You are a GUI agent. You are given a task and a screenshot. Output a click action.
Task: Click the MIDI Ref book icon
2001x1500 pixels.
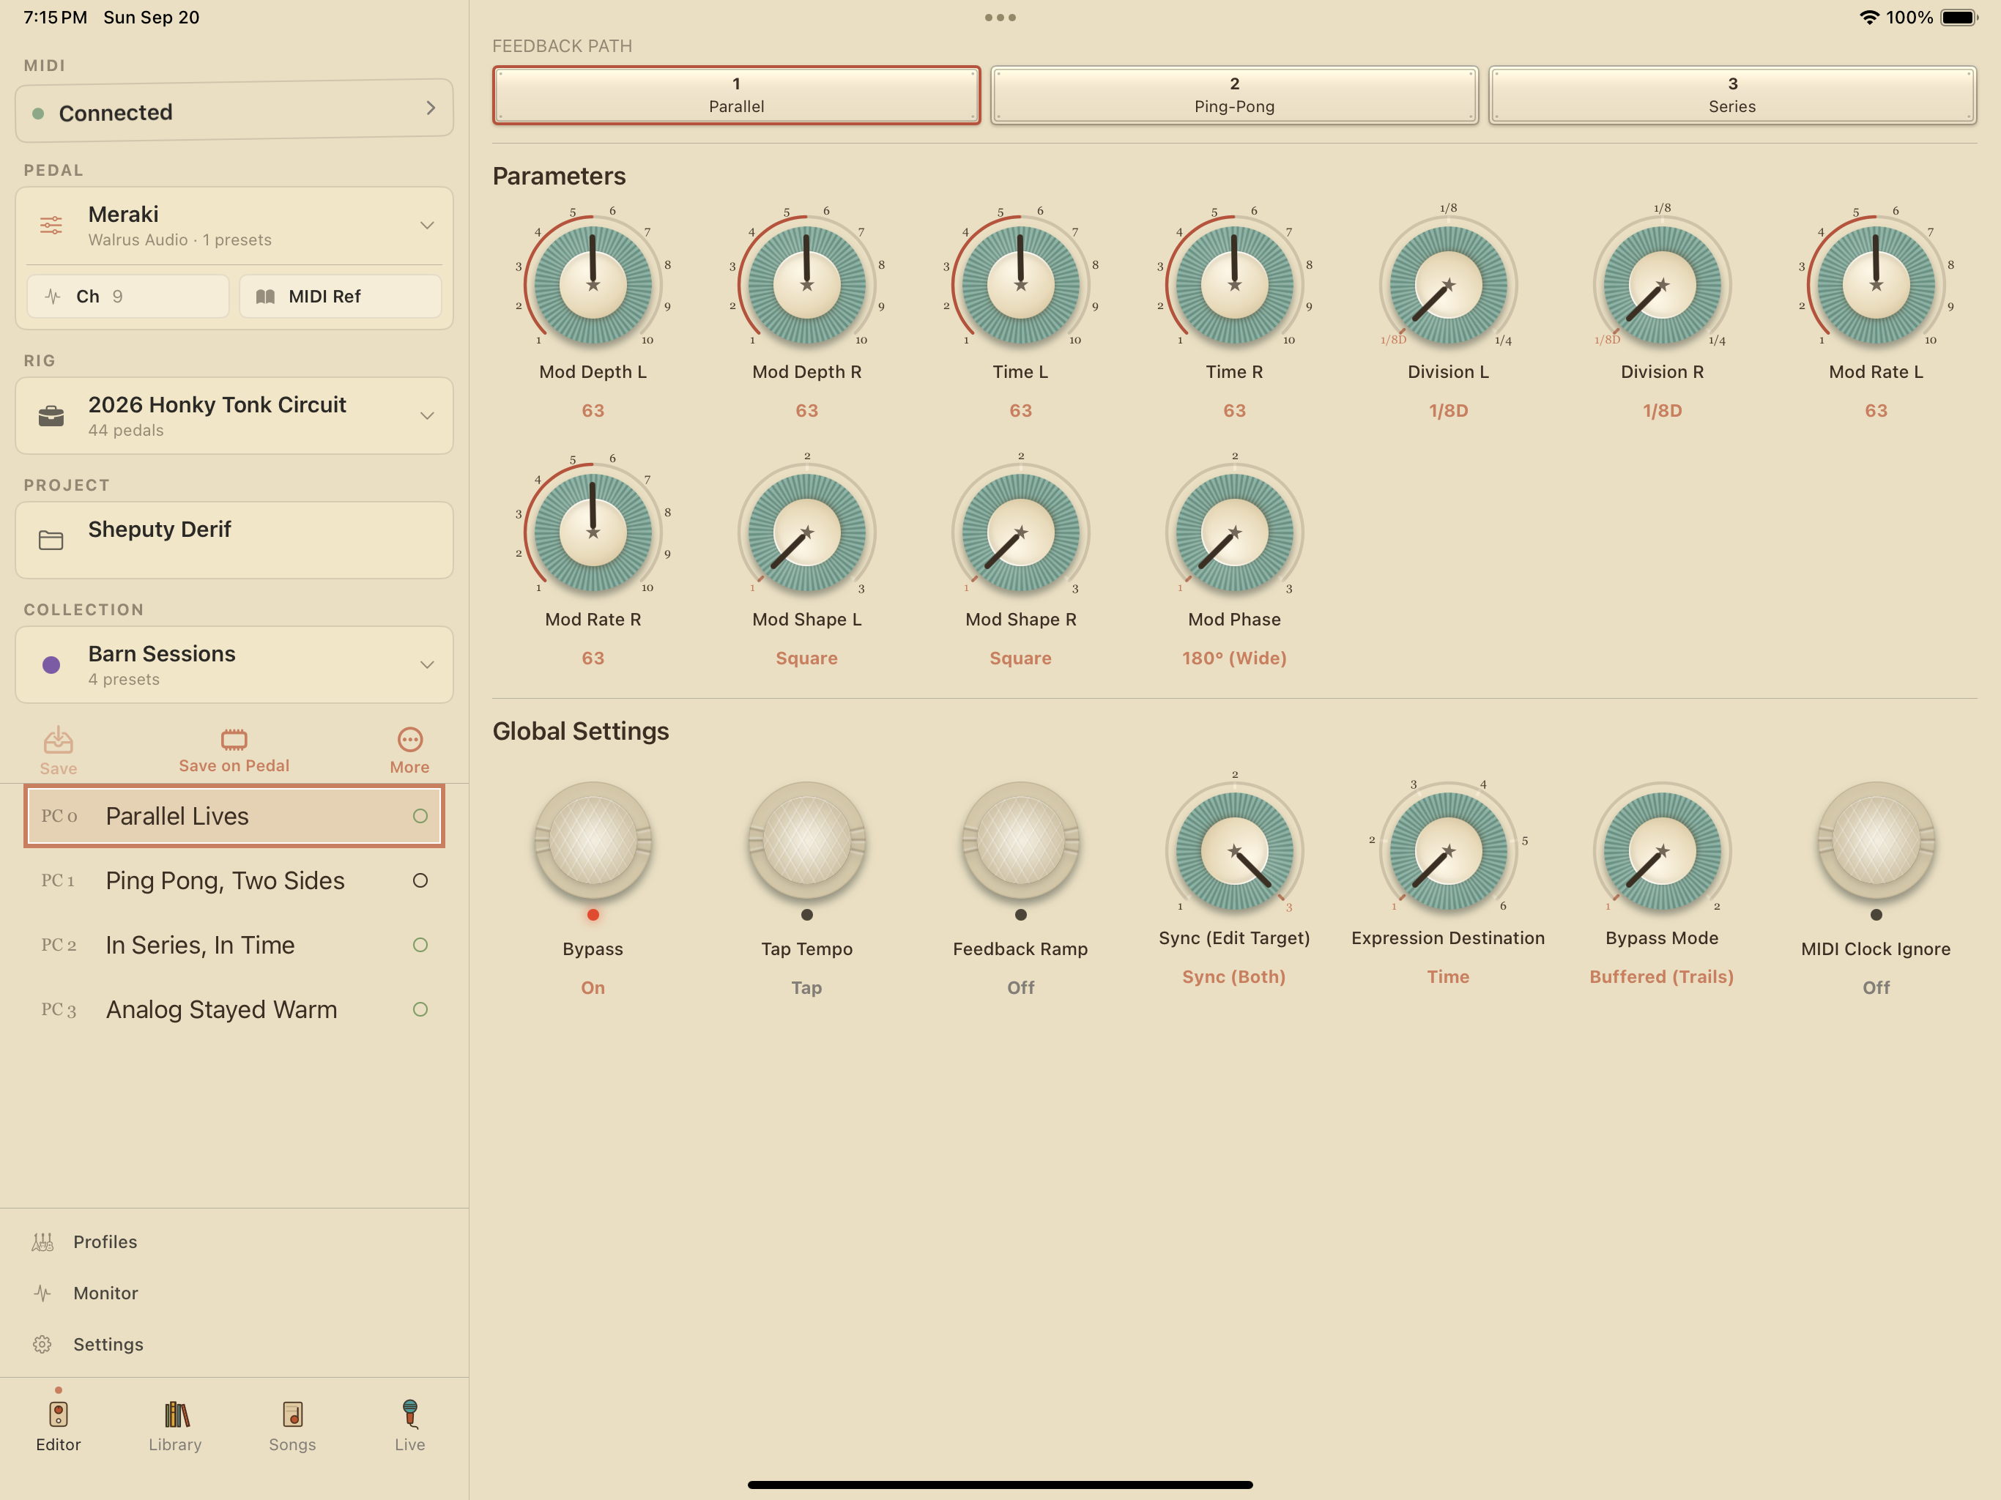point(265,297)
